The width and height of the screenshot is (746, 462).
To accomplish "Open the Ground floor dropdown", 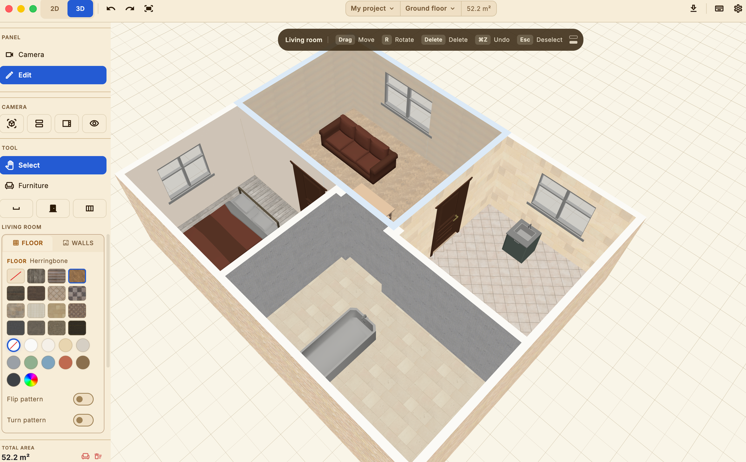I will tap(430, 8).
